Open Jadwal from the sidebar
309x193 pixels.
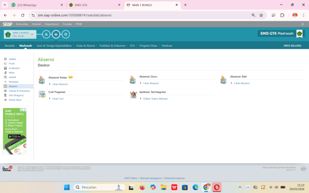[12, 77]
